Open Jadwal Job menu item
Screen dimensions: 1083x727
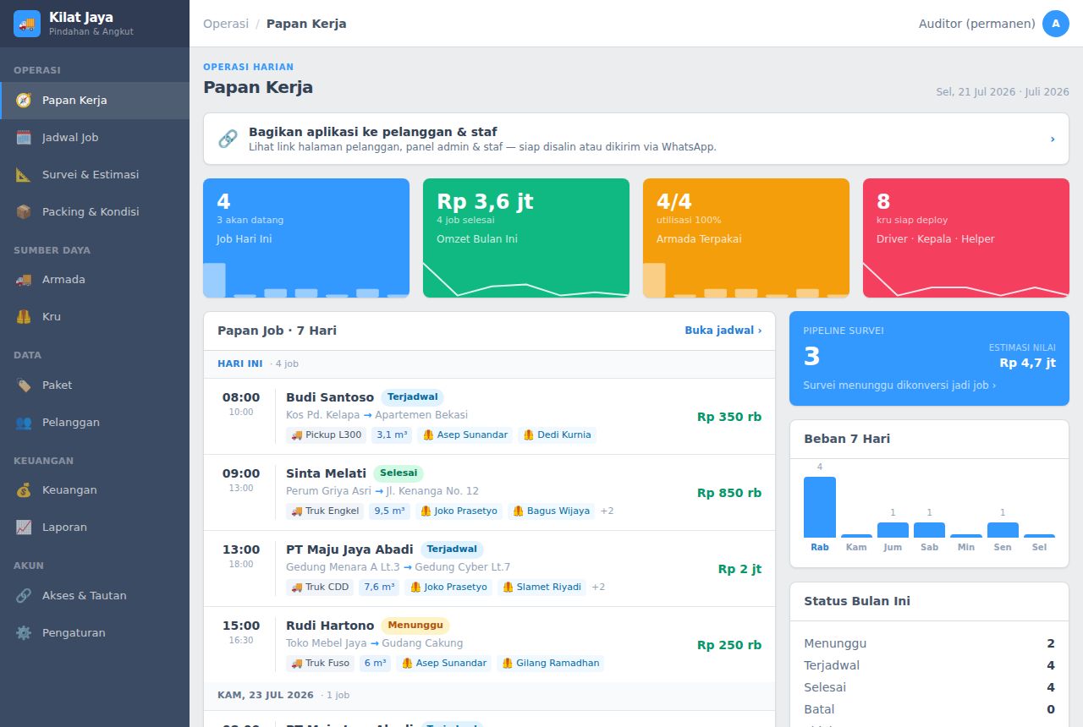click(x=95, y=138)
